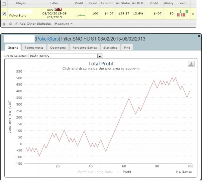Viewport: 202px width, 181px height.
Task: Open the Groups dropdown
Action: (x=63, y=24)
